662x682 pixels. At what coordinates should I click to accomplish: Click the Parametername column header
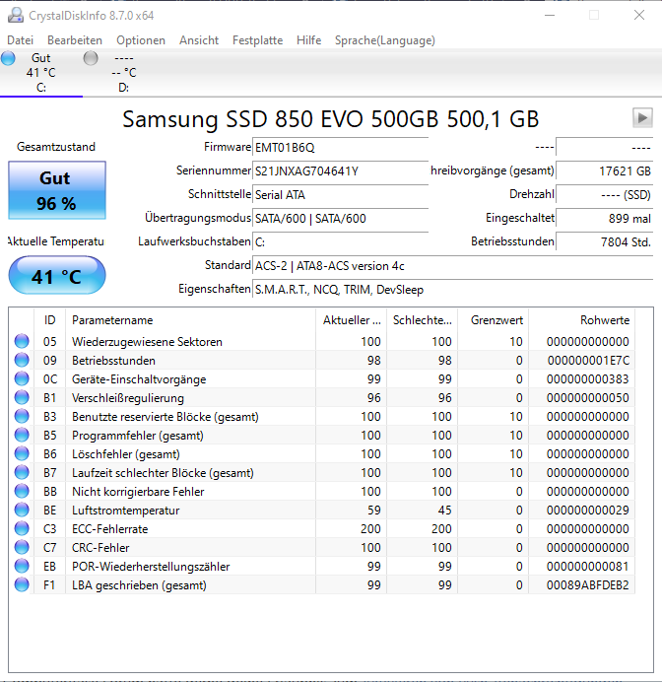[190, 320]
